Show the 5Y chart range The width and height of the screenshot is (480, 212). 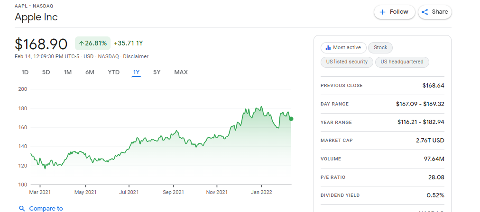point(157,72)
